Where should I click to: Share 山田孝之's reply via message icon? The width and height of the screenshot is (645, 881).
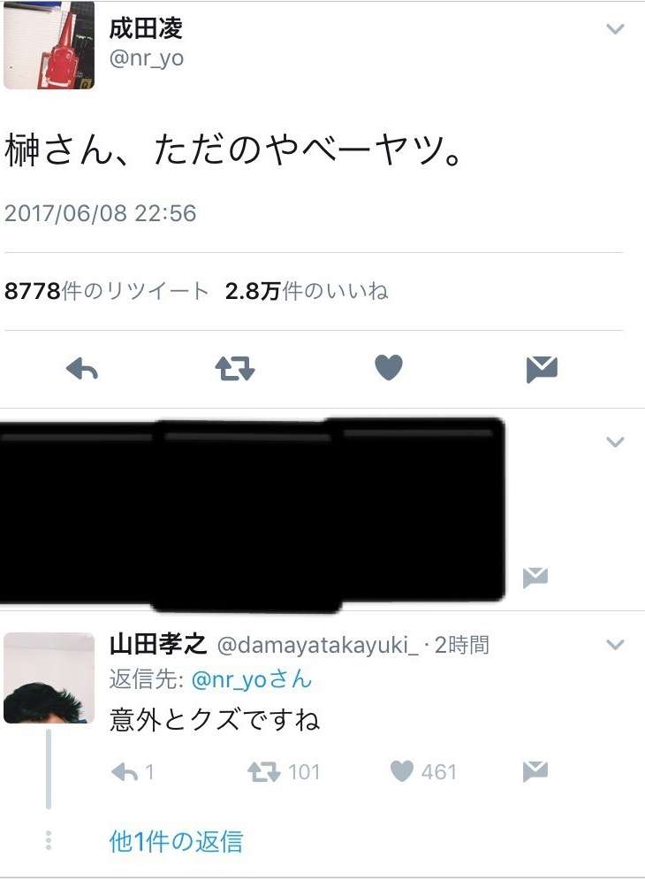point(535,771)
